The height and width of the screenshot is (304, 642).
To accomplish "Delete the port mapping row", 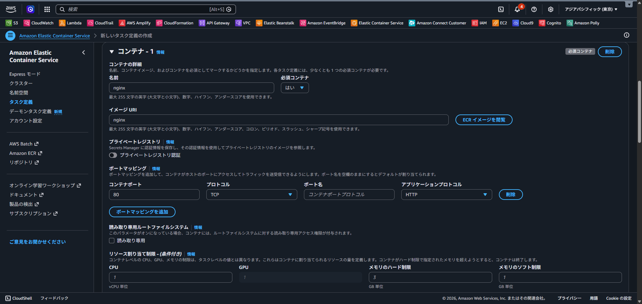I will (x=511, y=195).
